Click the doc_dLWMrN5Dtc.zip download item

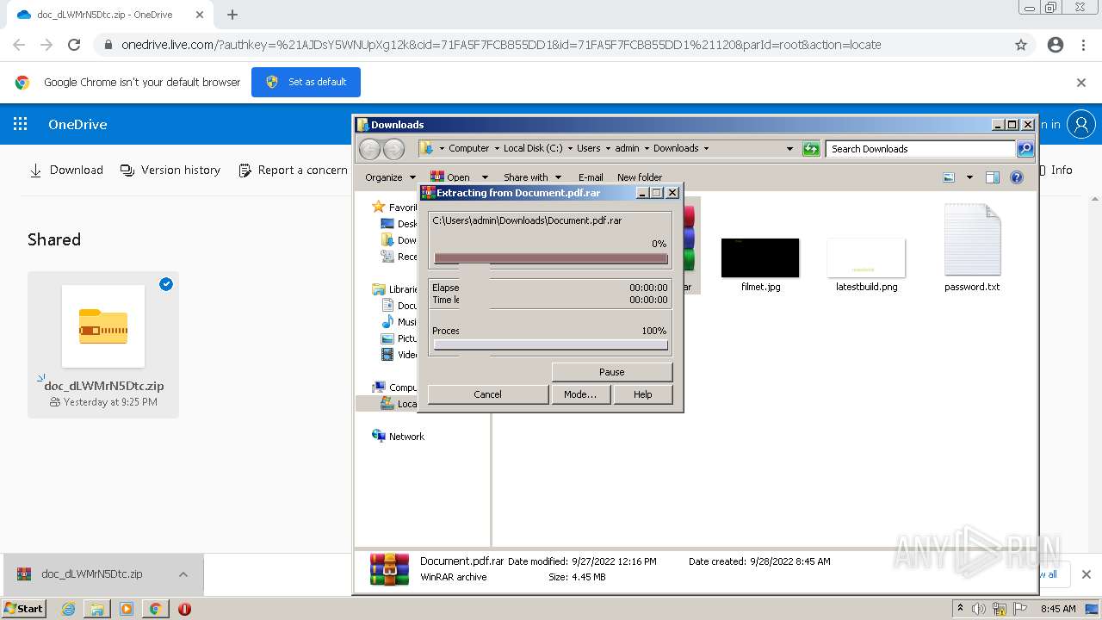91,574
